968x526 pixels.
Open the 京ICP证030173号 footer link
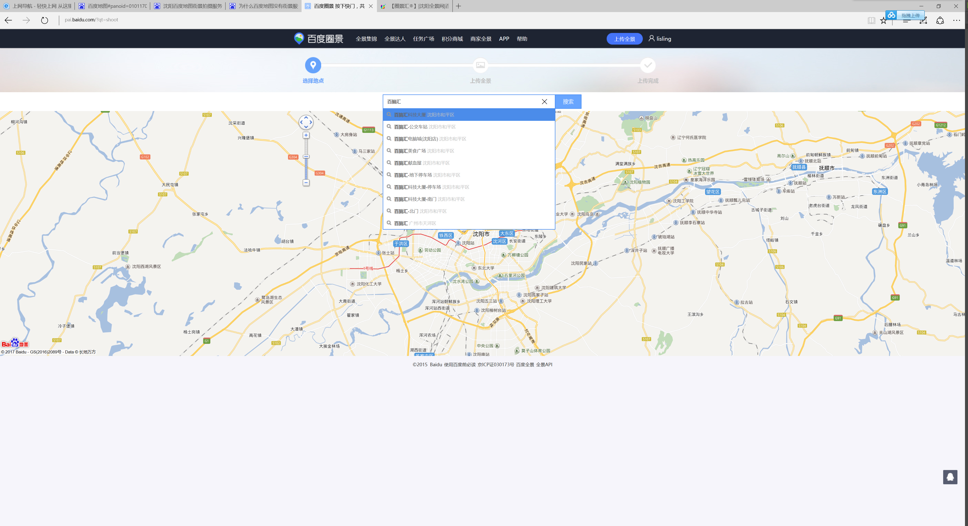[496, 364]
